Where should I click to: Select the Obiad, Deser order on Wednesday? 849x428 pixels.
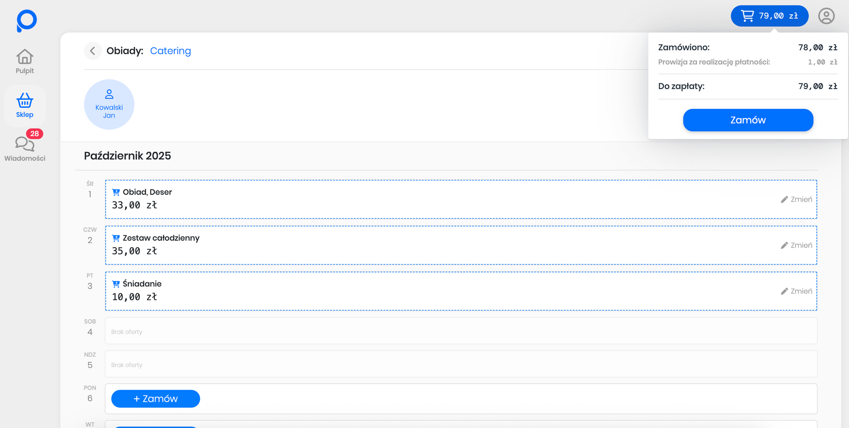point(424,199)
